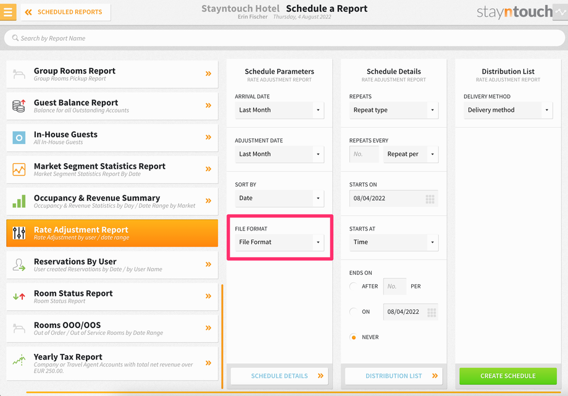Open Market Segment Statistics chevron arrows
This screenshot has height=396, width=568.
208,169
